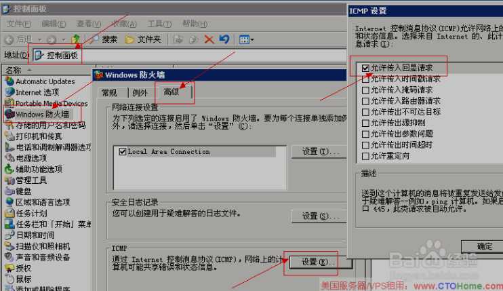Image resolution: width=503 pixels, height=291 pixels.
Task: Open the Folders (文件夹) toolbar button
Action: point(143,39)
